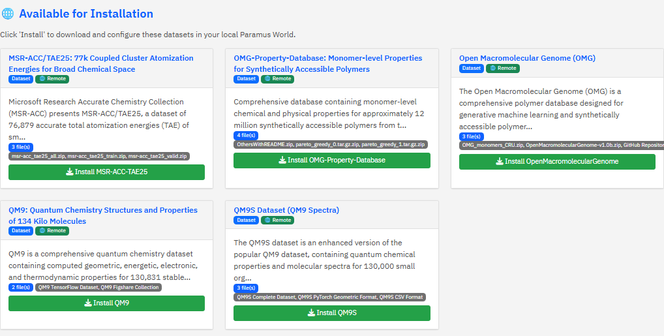
Task: Open the QM9 Quantum Chemistry title link
Action: (x=102, y=215)
